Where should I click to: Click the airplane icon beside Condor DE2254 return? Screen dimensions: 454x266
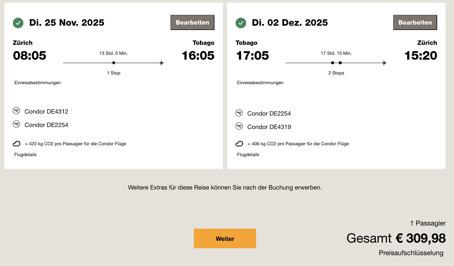(x=239, y=113)
